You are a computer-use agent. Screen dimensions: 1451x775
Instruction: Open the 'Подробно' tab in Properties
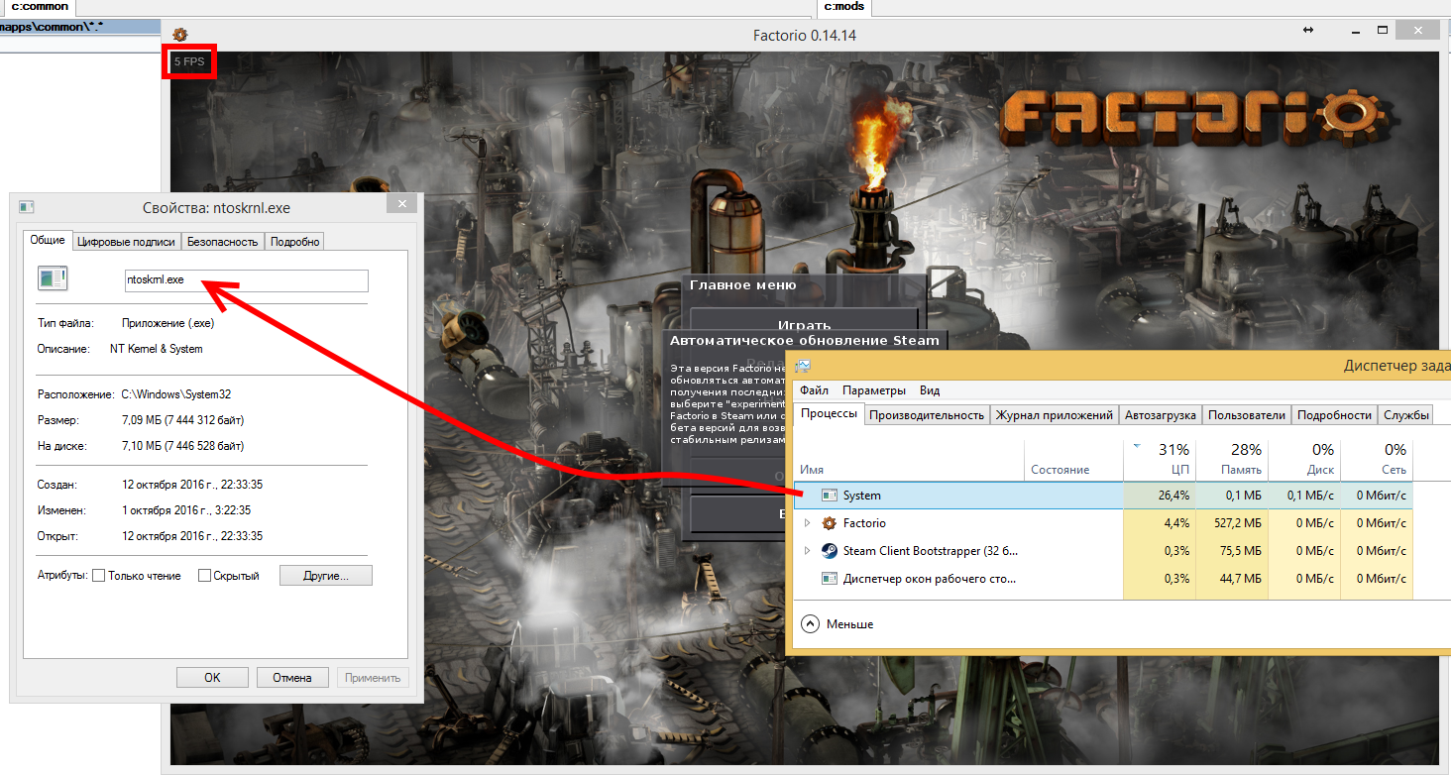tap(294, 242)
